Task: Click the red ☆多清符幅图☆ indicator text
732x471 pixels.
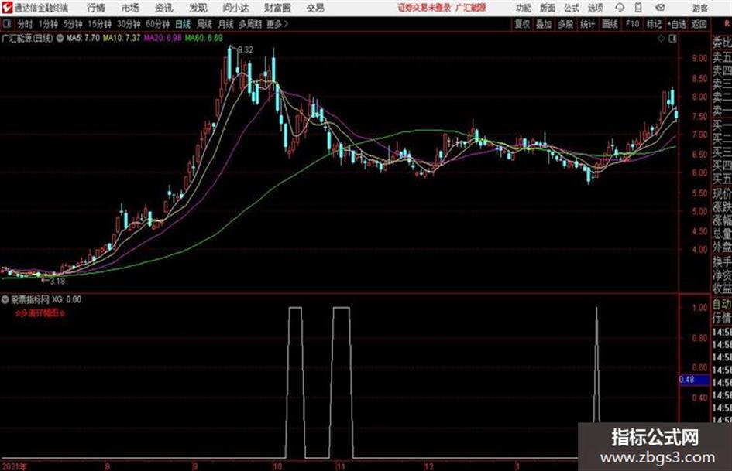Action: pyautogui.click(x=40, y=313)
